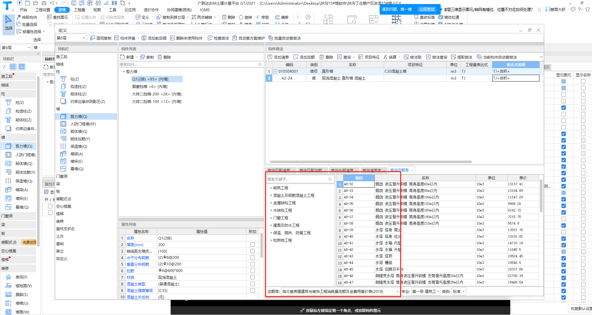Viewport: 592px width, 315px height.
Task: Open the 定额库 selection dropdown
Action: point(340,291)
